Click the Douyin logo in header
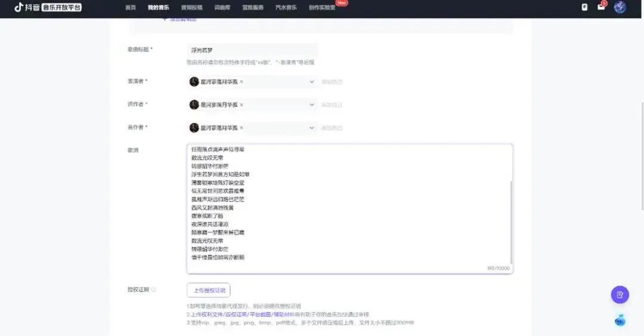Viewport: 644px width, 336px height. tap(48, 7)
